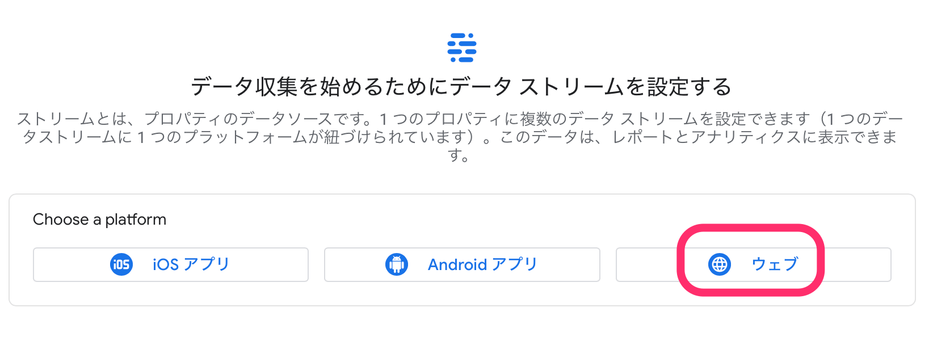Image resolution: width=933 pixels, height=337 pixels.
Task: Click the word "platform" in the card title
Action: [x=136, y=220]
